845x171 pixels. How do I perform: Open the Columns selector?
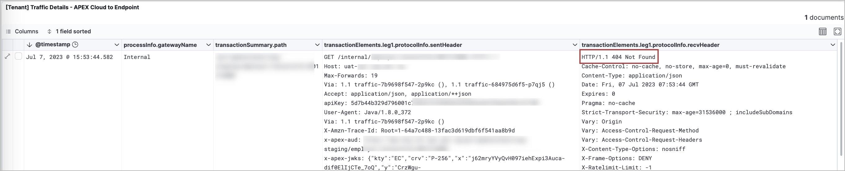[22, 31]
